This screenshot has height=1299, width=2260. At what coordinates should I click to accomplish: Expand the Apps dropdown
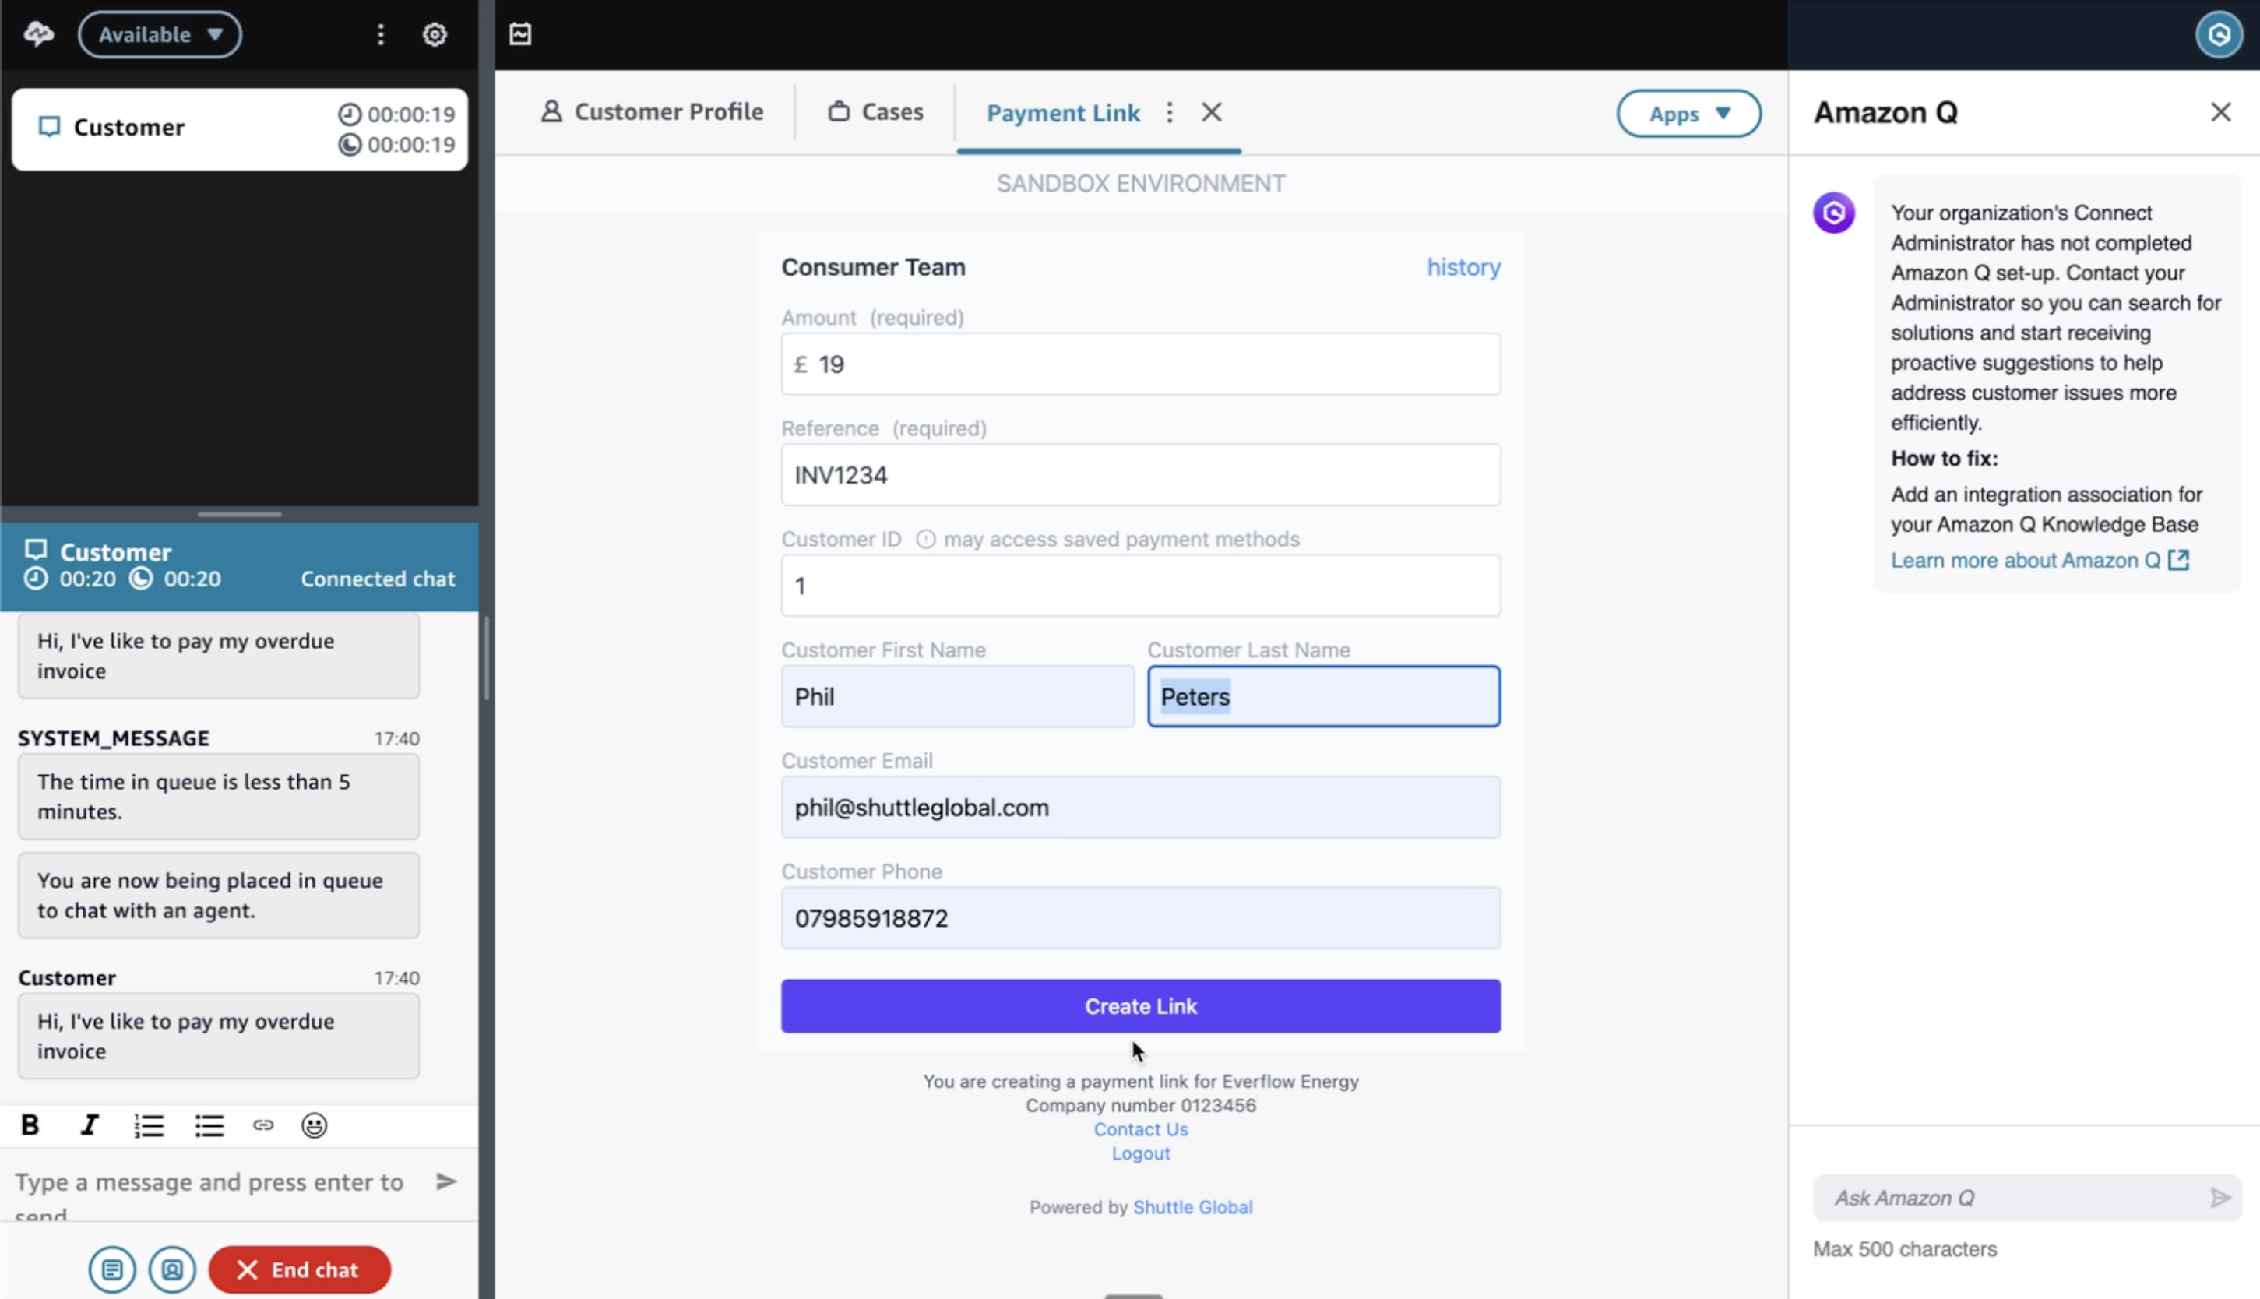[1688, 113]
